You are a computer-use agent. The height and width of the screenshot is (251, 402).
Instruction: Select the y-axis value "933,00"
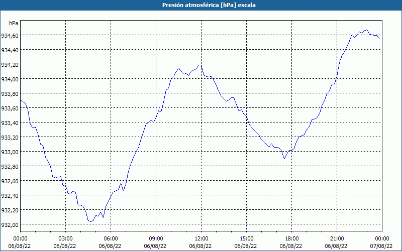tap(10, 152)
